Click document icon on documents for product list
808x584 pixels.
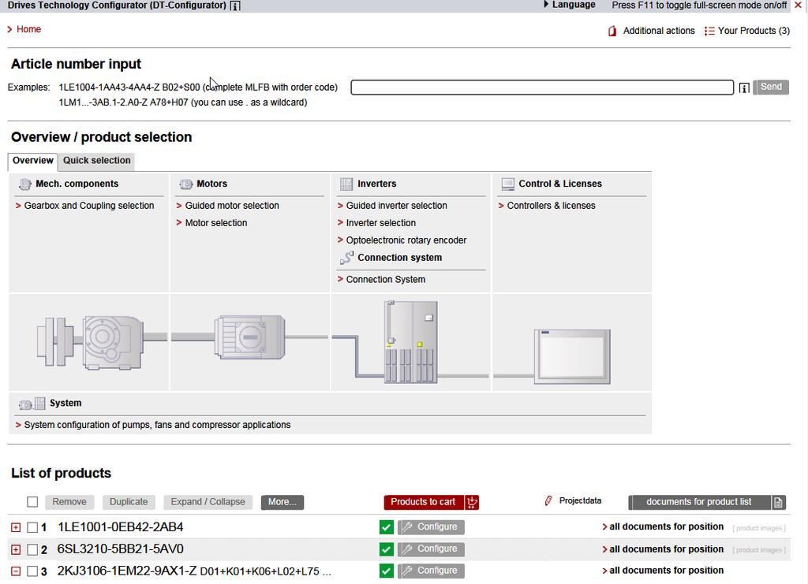(x=778, y=502)
